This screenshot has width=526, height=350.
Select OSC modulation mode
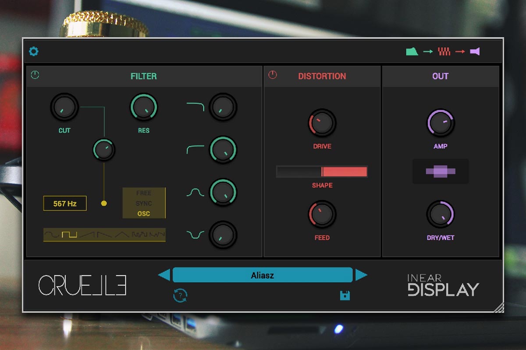pos(144,213)
